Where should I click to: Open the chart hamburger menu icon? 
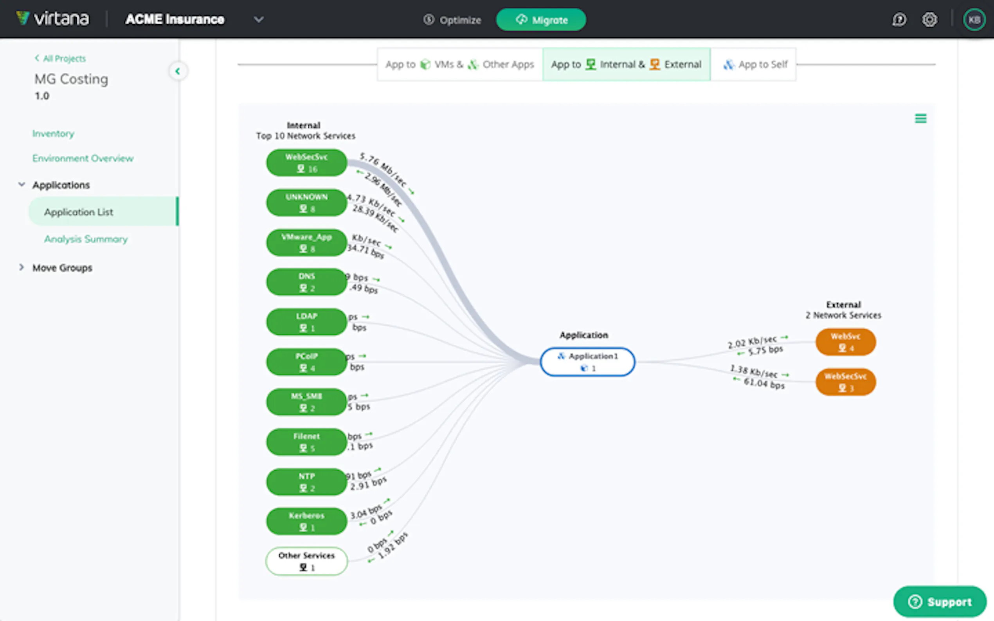(920, 119)
